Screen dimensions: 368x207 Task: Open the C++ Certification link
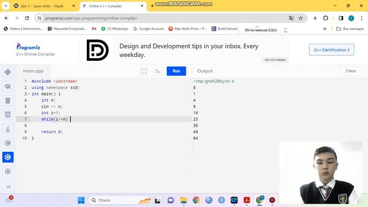331,50
